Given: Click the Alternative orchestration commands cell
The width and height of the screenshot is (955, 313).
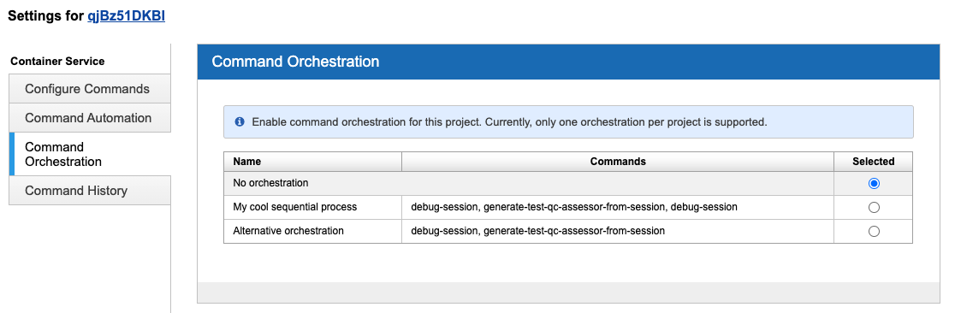Looking at the screenshot, I should click(x=618, y=232).
